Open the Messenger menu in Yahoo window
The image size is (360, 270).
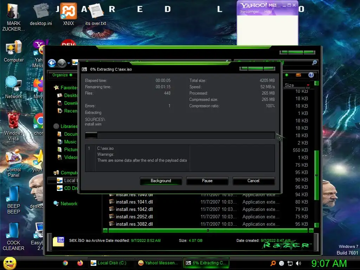tap(250, 12)
